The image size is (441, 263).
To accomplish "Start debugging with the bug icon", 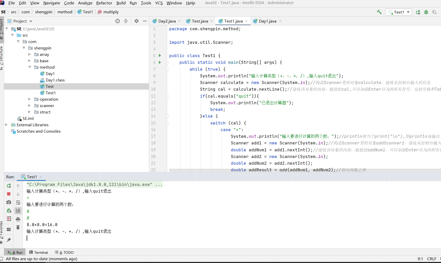I will (426, 12).
